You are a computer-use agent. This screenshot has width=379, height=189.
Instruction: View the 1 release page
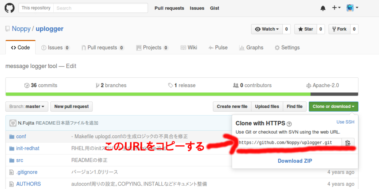pyautogui.click(x=182, y=85)
